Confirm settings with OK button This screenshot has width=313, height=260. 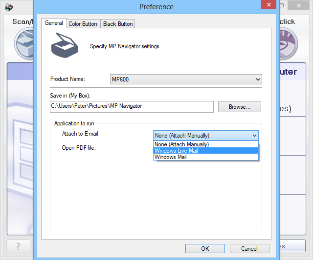point(205,249)
